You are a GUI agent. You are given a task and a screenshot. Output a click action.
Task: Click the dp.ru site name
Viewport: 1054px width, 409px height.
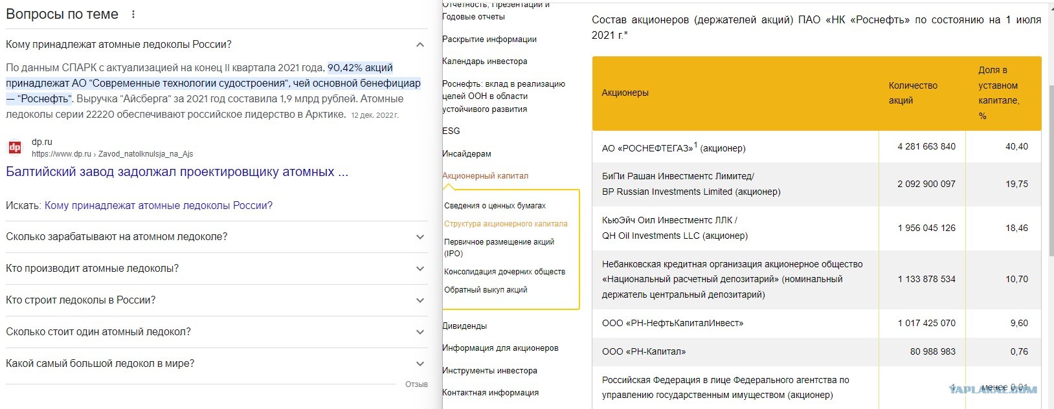(x=42, y=142)
